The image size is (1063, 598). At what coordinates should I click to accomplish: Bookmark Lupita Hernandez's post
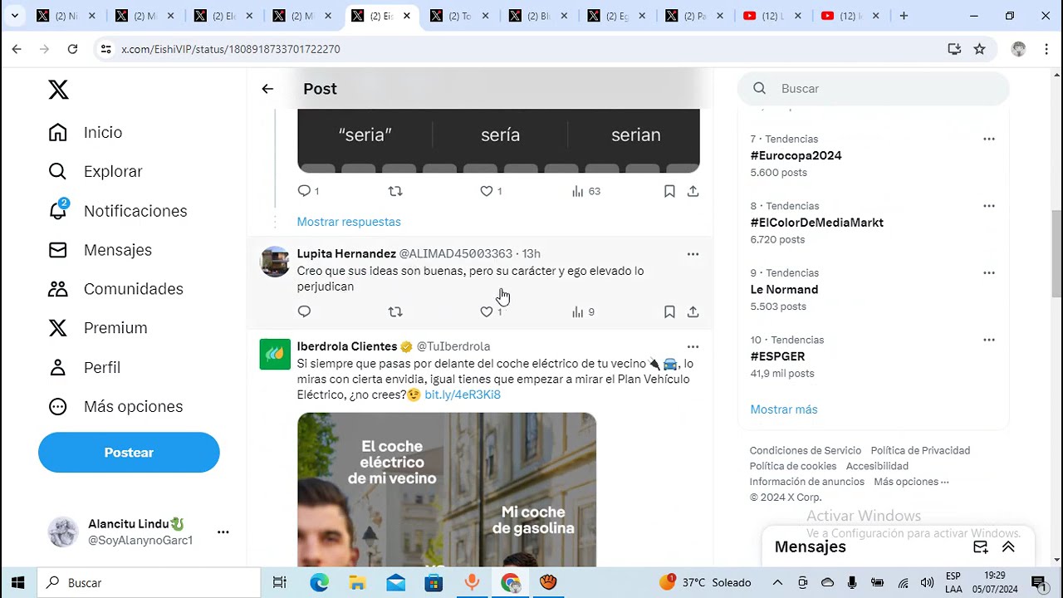(669, 311)
